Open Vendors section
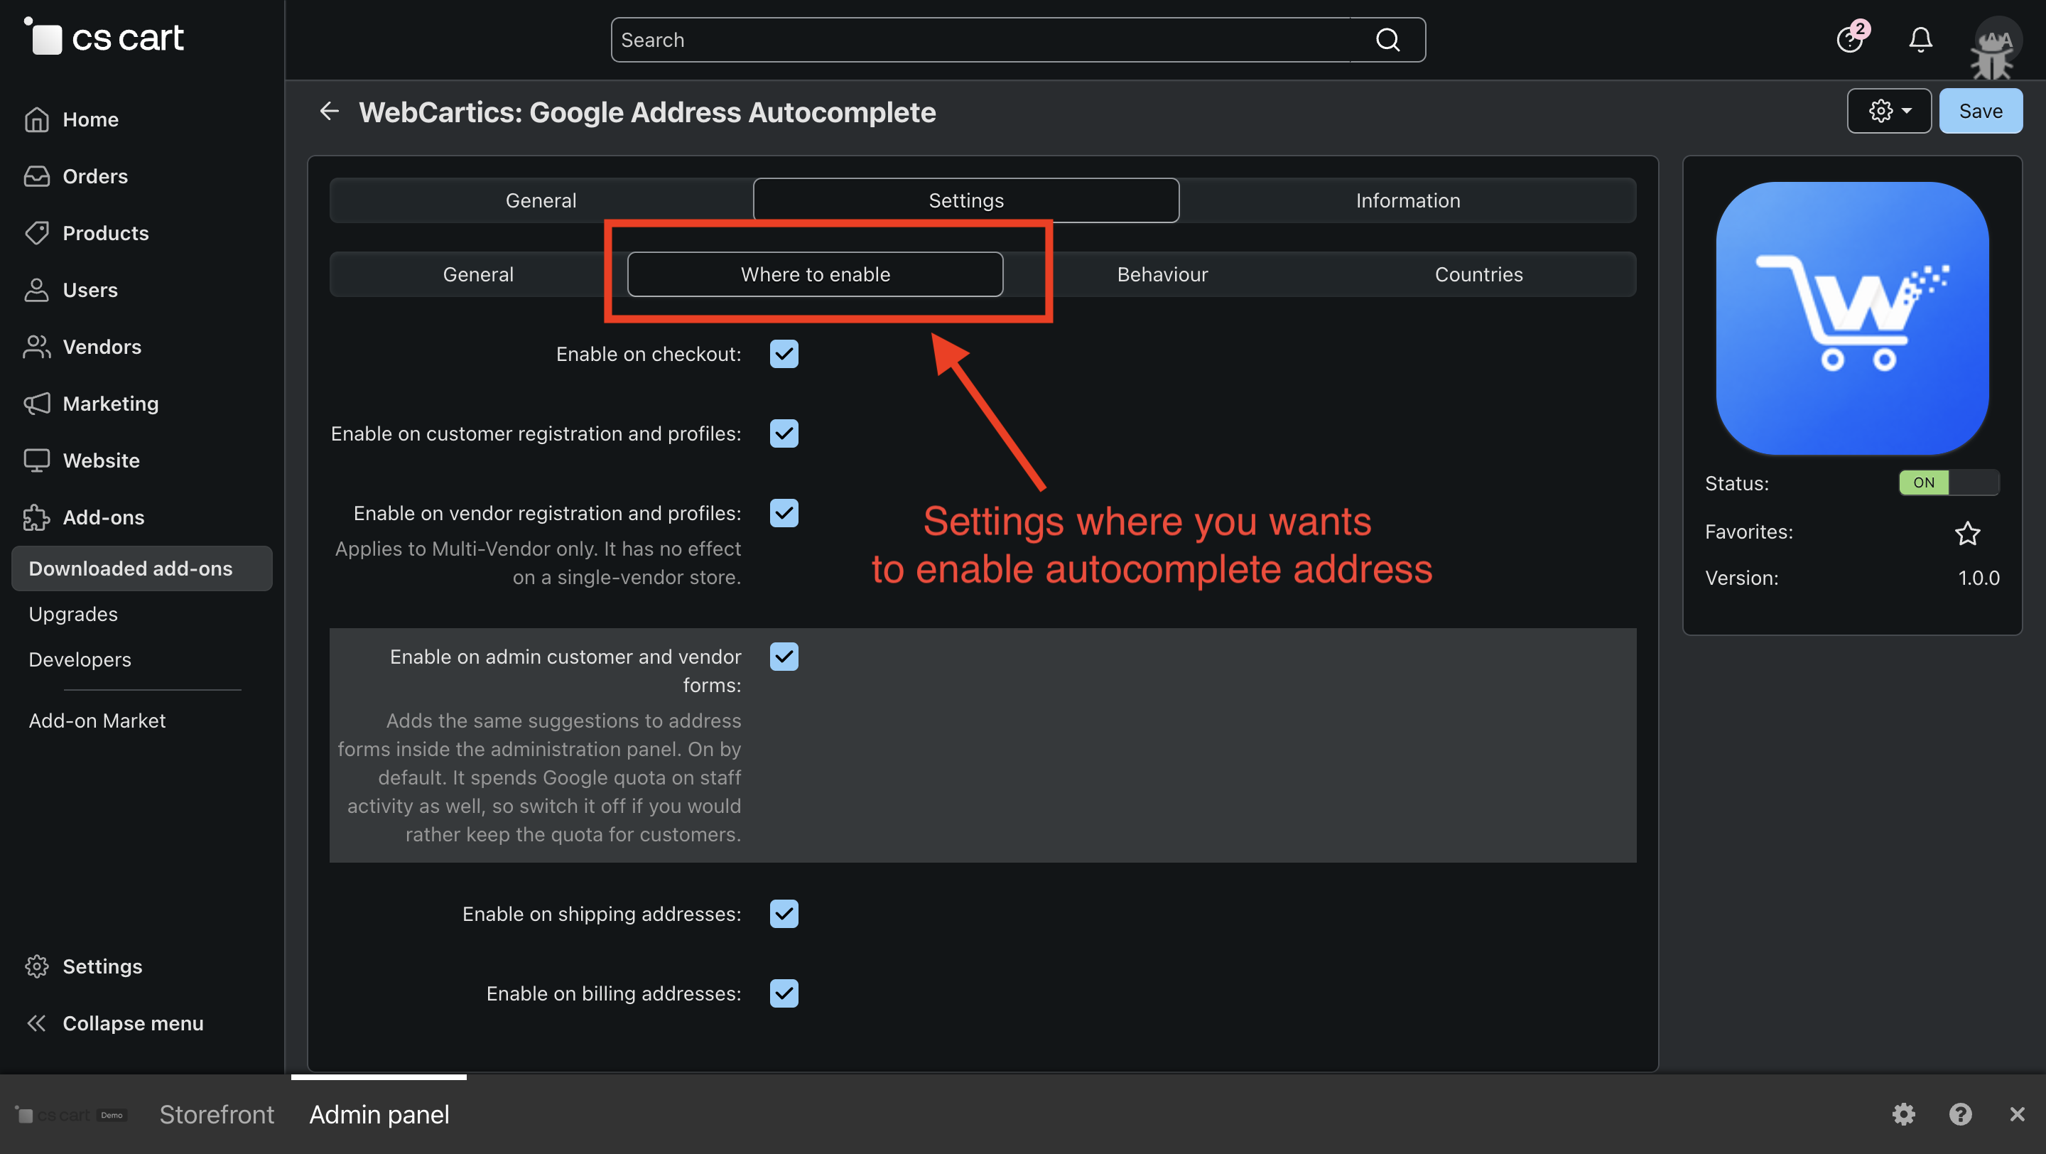Viewport: 2046px width, 1154px height. (x=102, y=346)
